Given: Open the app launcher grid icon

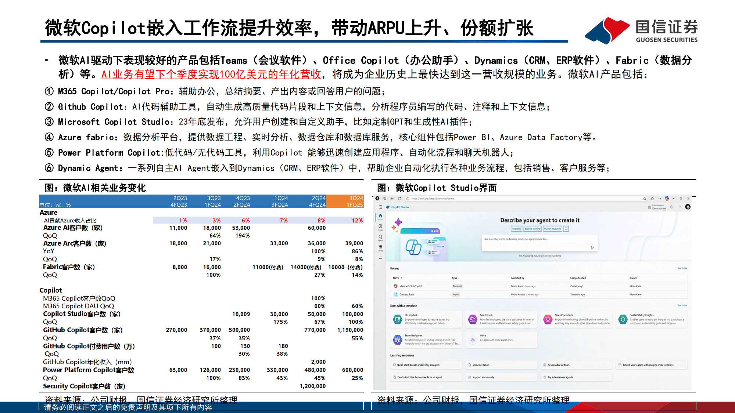Looking at the screenshot, I should pyautogui.click(x=380, y=207).
